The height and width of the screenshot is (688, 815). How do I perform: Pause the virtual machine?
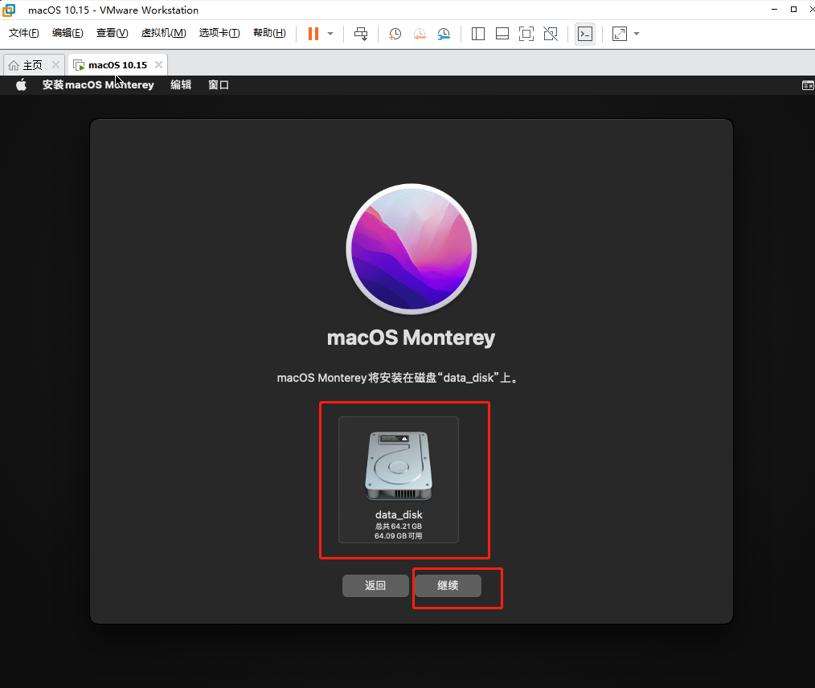click(x=313, y=34)
